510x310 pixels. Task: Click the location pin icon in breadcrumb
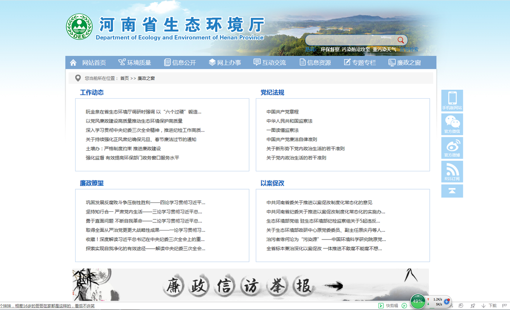(x=78, y=78)
